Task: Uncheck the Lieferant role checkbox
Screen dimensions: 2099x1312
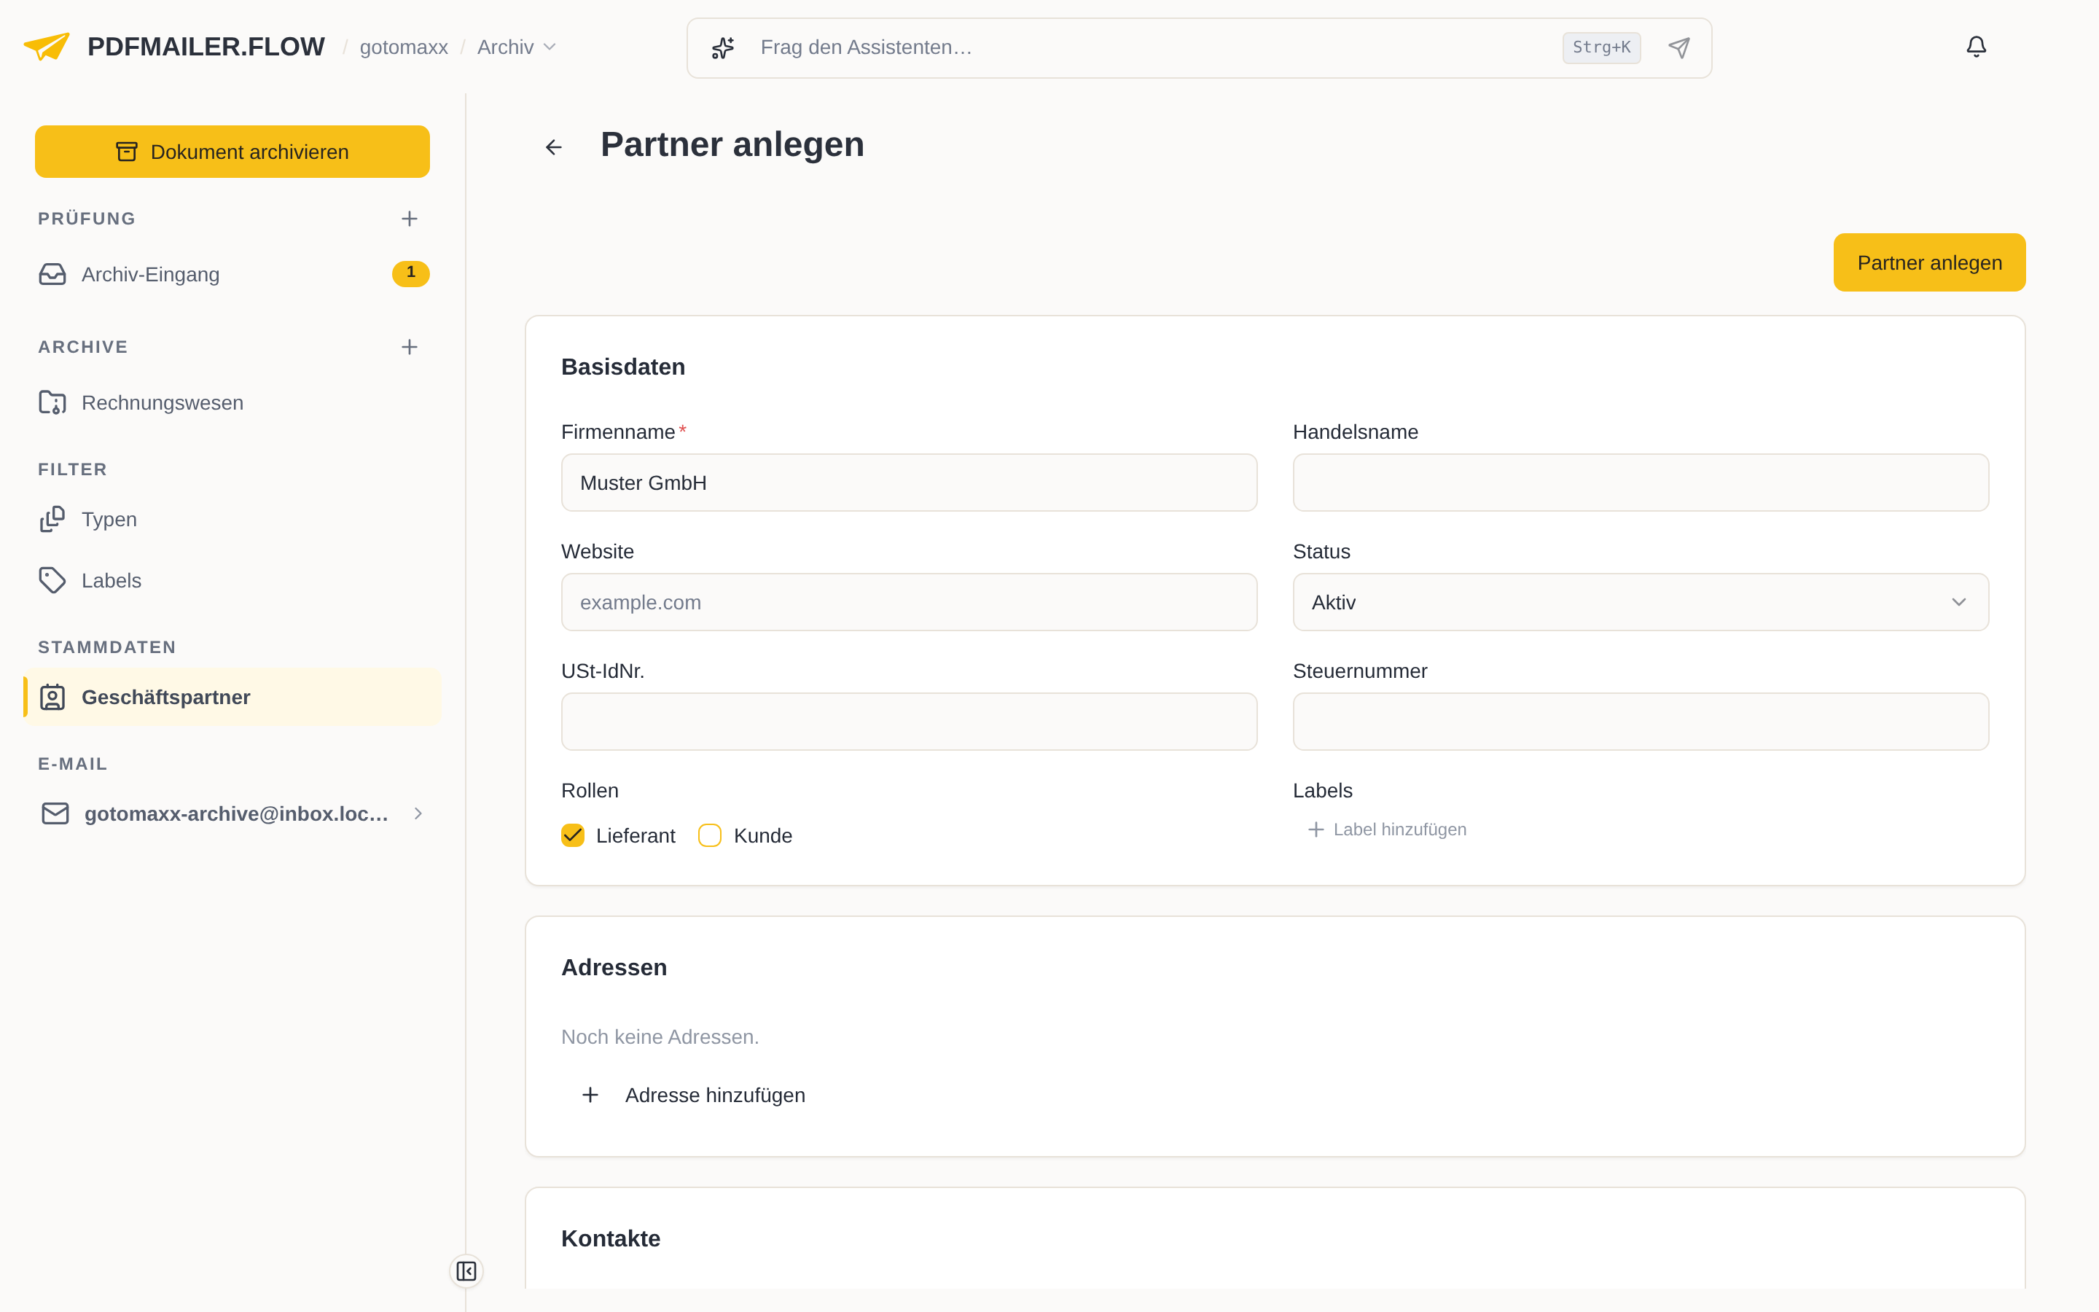Action: click(572, 835)
